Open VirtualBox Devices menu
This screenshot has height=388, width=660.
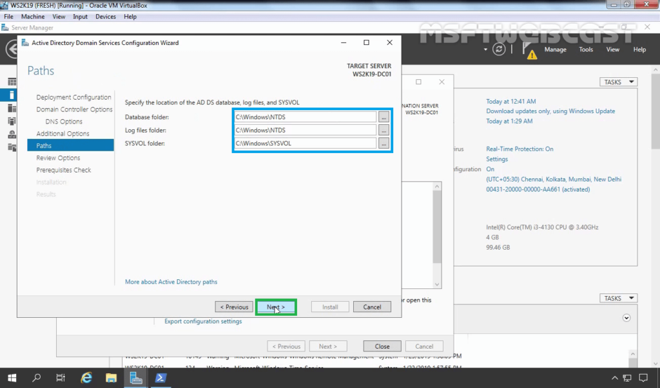pyautogui.click(x=105, y=16)
